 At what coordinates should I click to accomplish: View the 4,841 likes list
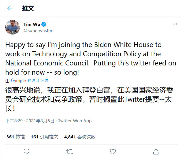(80, 137)
